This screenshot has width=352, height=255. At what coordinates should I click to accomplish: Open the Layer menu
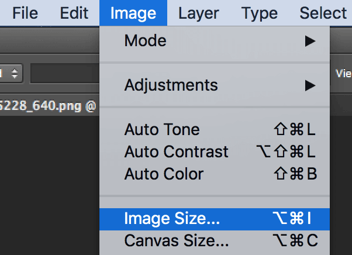click(x=198, y=13)
